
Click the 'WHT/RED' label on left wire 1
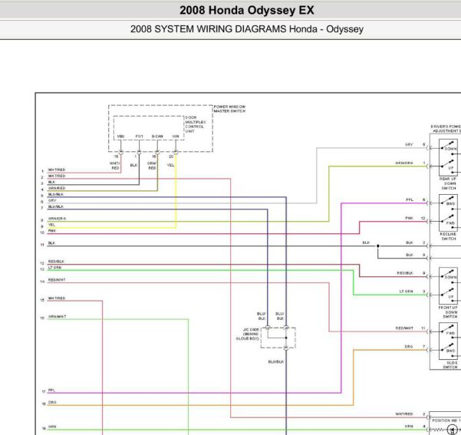pos(57,170)
